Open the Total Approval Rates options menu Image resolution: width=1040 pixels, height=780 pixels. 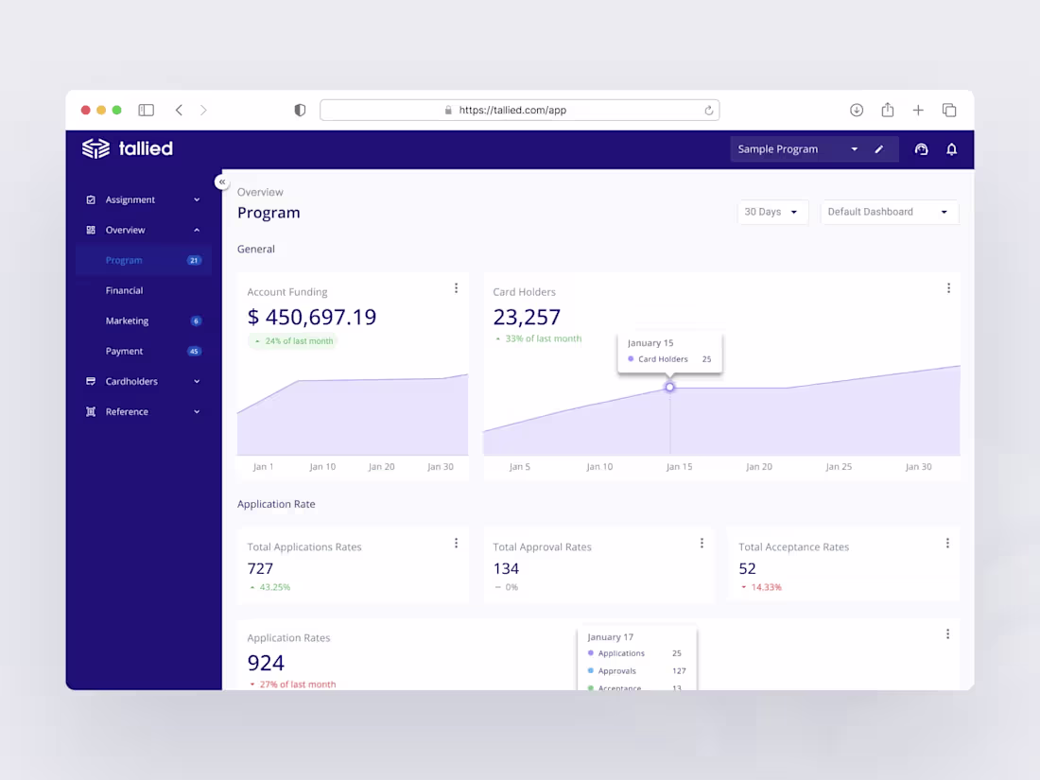[702, 543]
